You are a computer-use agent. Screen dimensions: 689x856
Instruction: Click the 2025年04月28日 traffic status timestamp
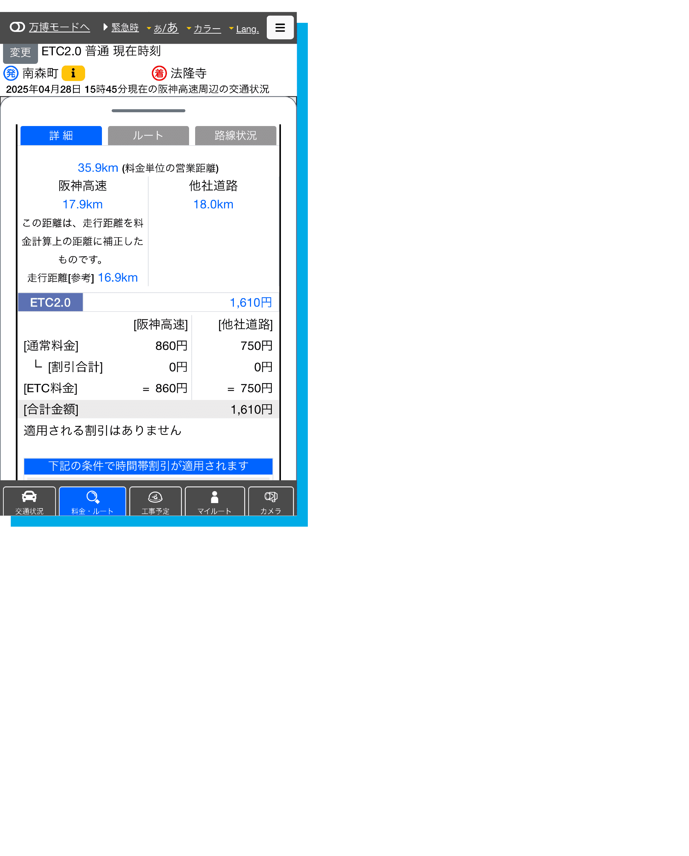click(138, 89)
